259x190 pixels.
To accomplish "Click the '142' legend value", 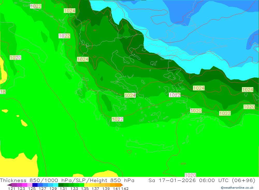I will tap(125, 188).
